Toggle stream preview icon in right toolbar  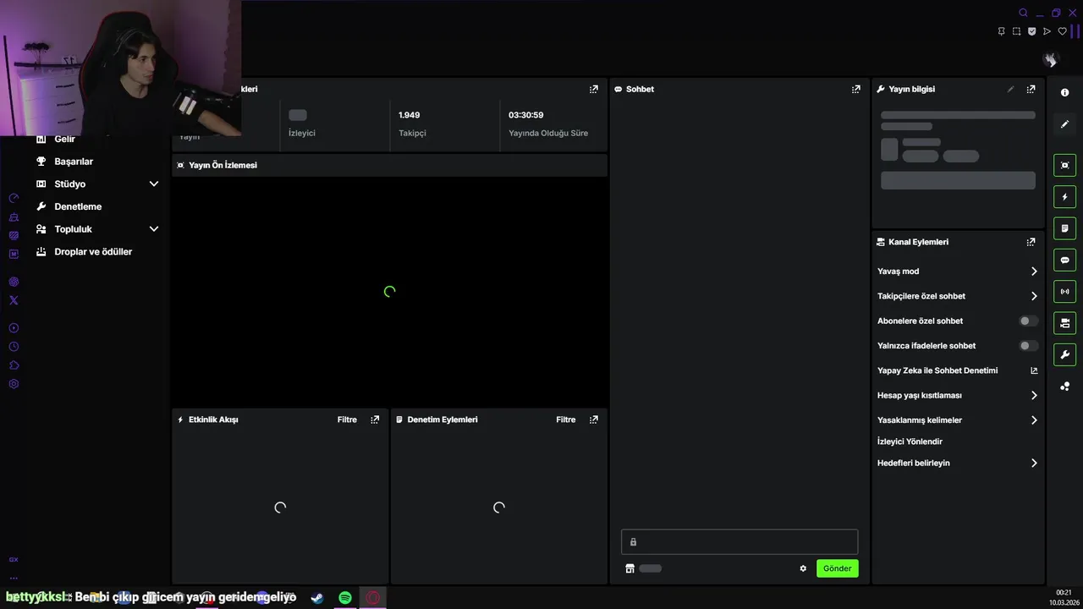[1064, 165]
